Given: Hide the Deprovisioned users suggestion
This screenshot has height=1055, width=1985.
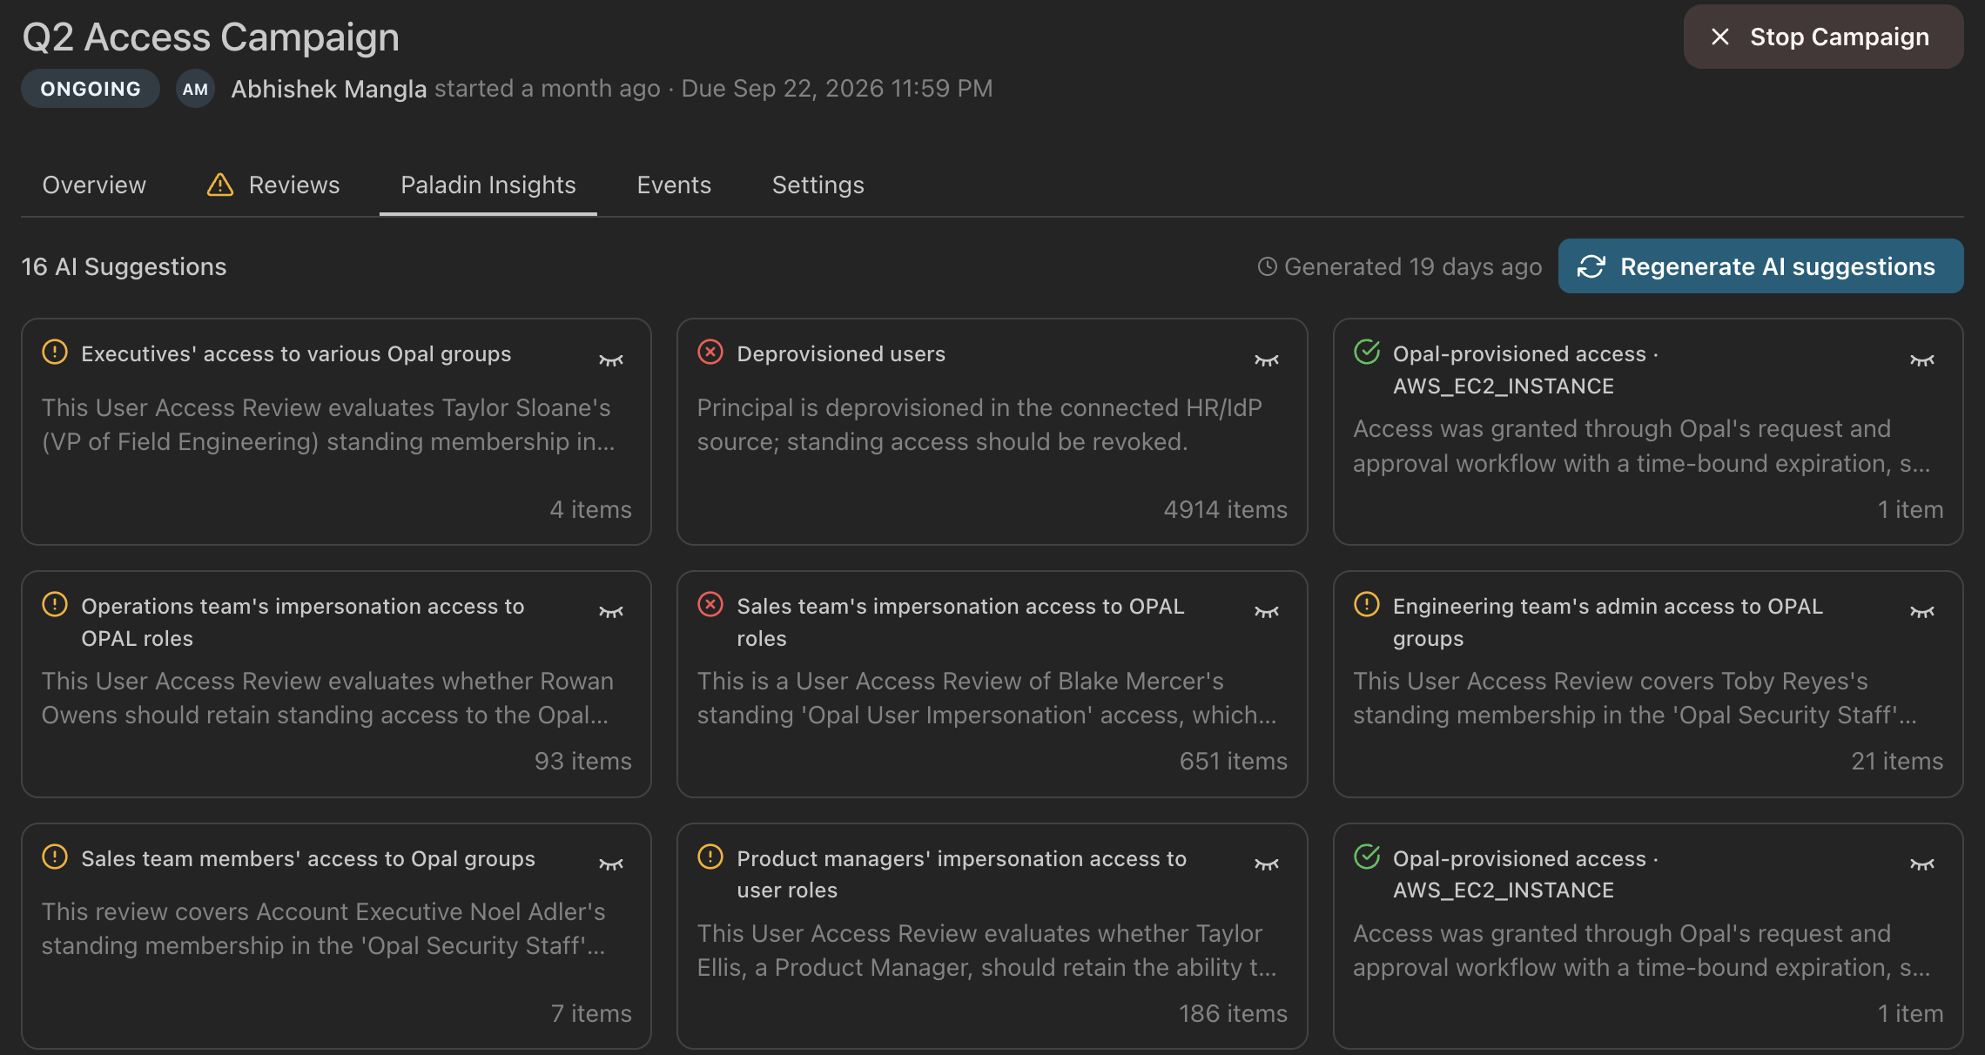Looking at the screenshot, I should pos(1267,360).
